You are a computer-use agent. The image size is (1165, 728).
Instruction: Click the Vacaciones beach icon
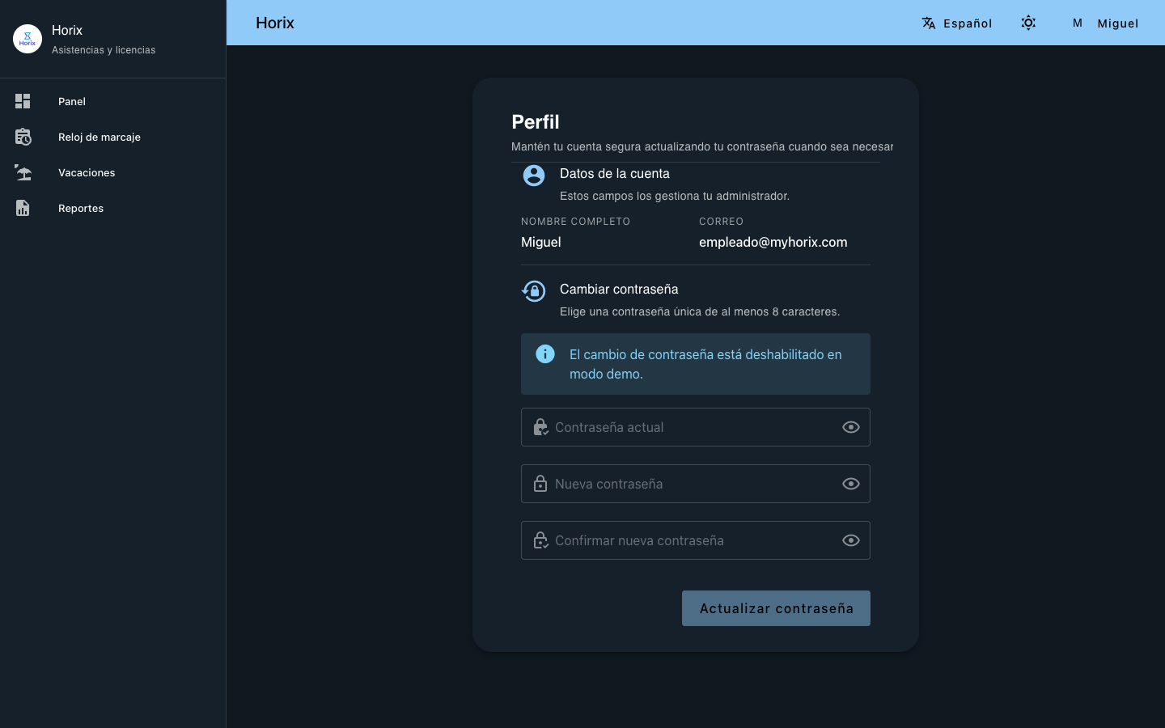[23, 172]
